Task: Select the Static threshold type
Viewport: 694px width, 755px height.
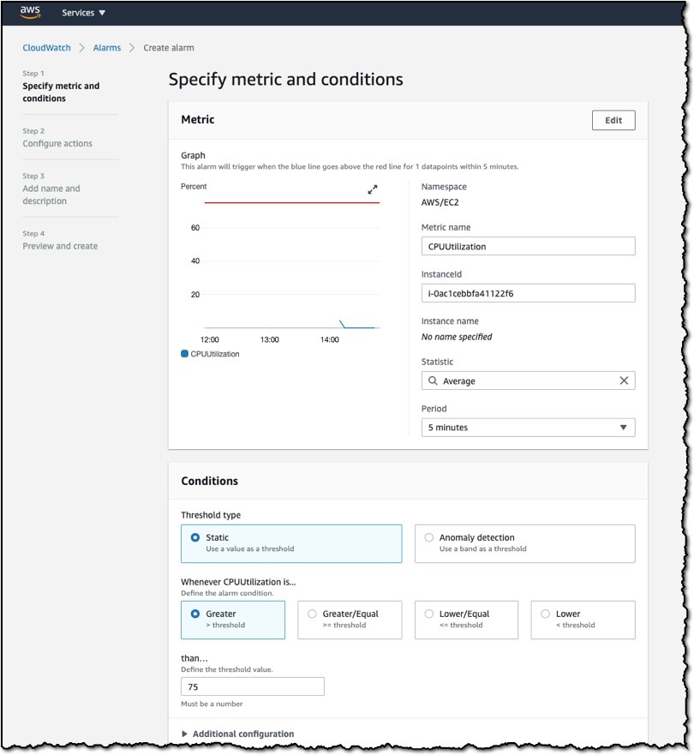Action: (291, 543)
